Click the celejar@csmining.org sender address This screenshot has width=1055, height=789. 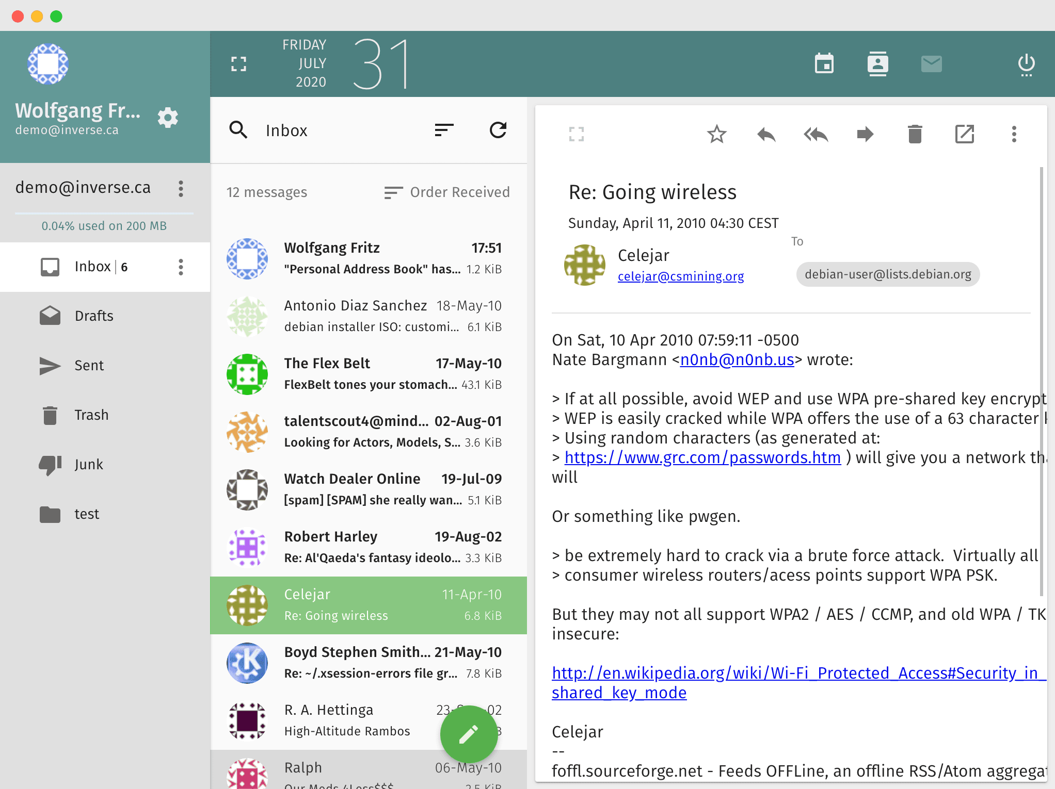680,276
